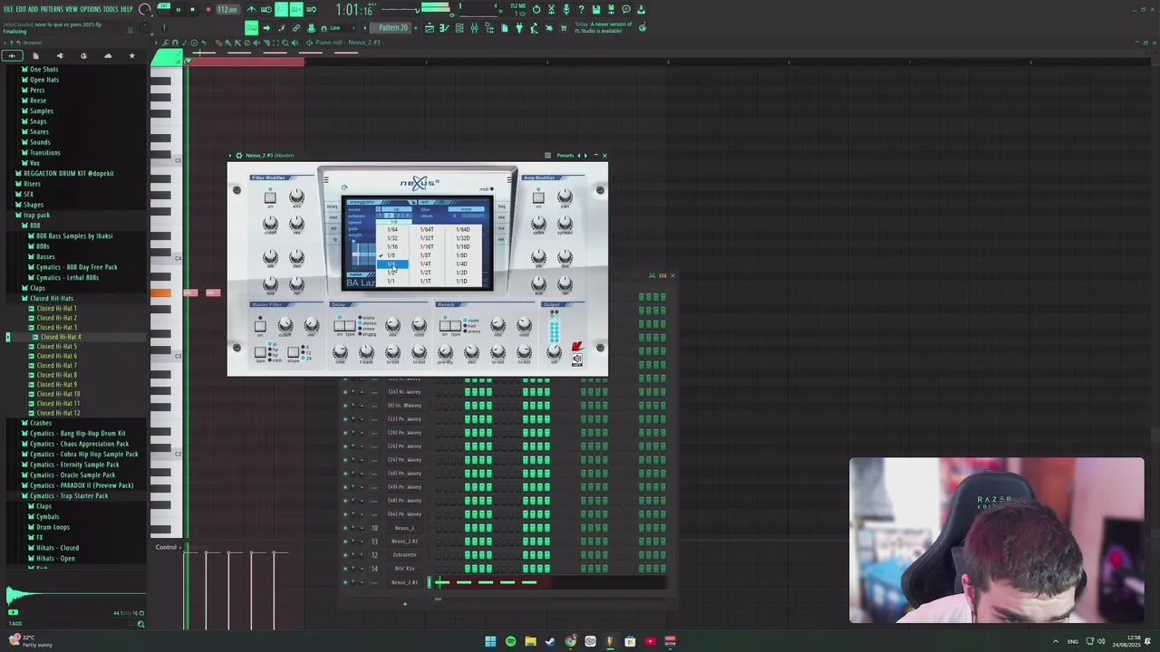Click the arp tab in Nexus
Screen dimensions: 1160x652
tap(333, 229)
